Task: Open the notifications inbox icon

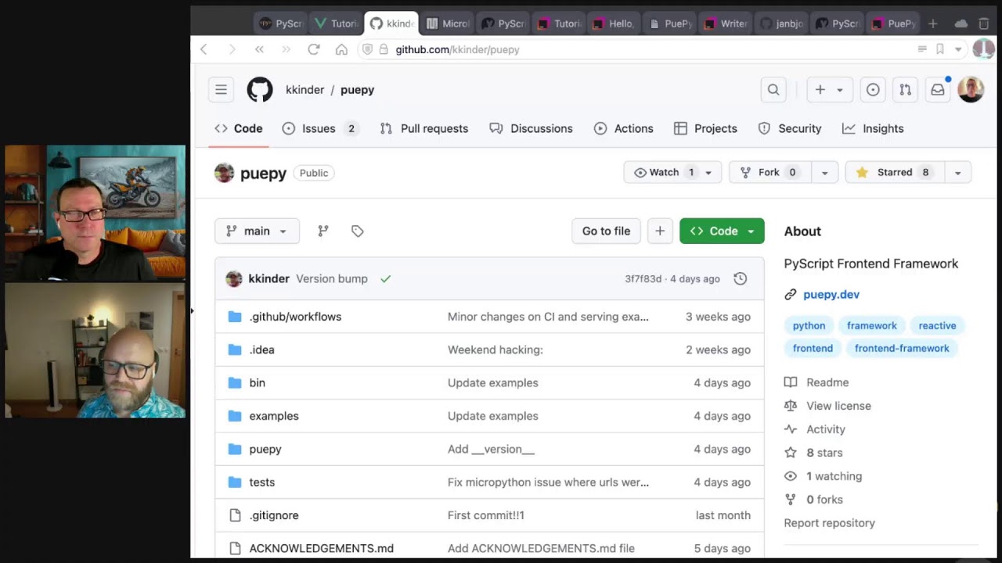Action: coord(937,90)
